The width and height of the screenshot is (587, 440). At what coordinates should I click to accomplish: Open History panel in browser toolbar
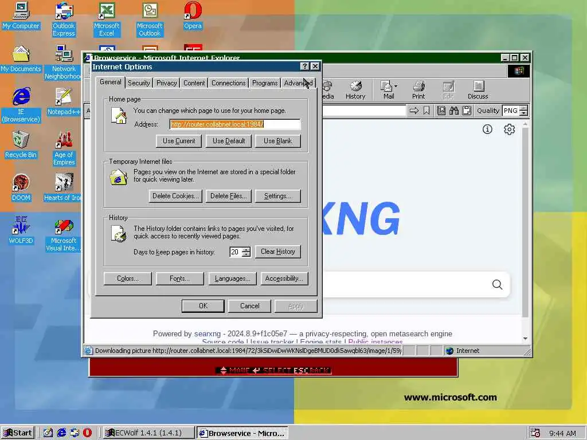355,90
